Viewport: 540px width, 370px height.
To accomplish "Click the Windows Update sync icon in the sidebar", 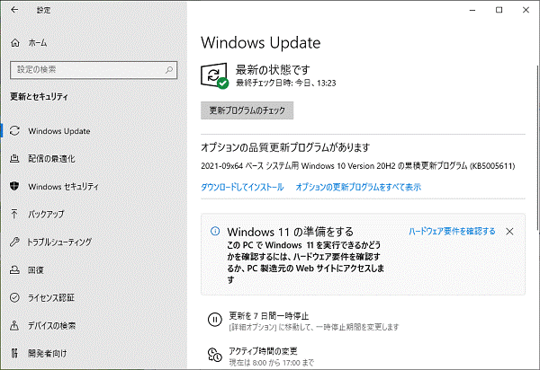I will [x=14, y=131].
